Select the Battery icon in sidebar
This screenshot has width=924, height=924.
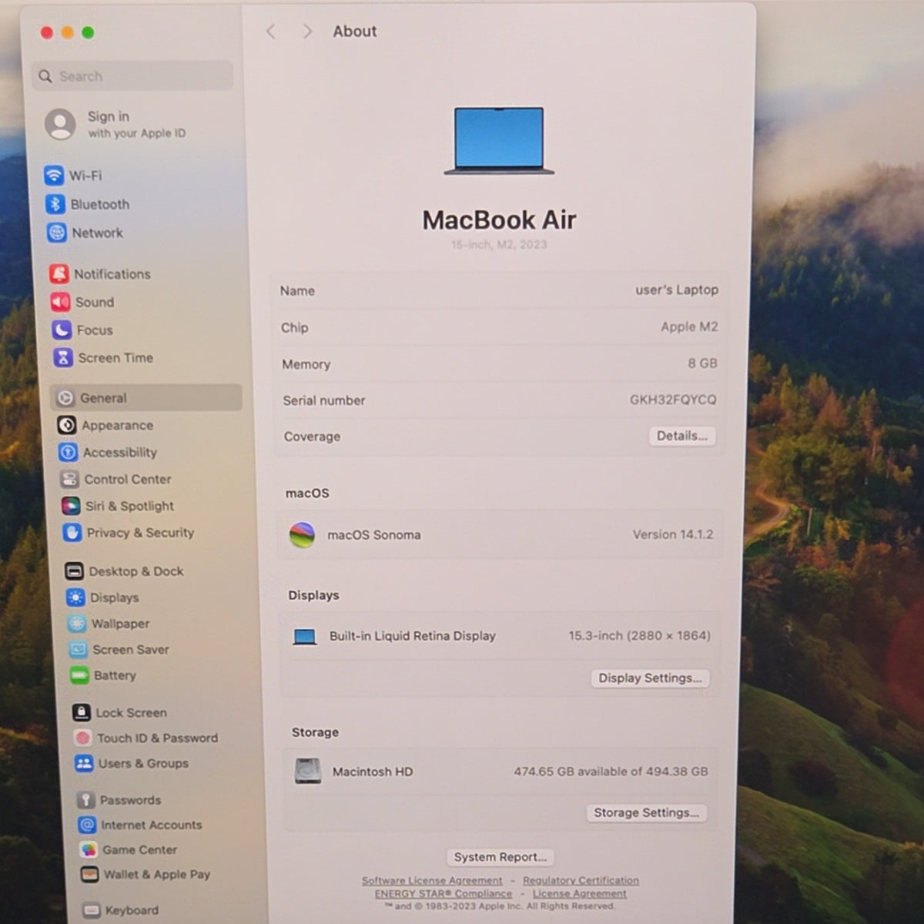point(79,675)
